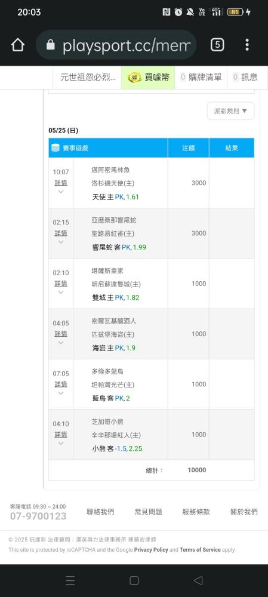Tap the Android recent apps menu icon
The height and width of the screenshot is (597, 268).
coord(70,580)
